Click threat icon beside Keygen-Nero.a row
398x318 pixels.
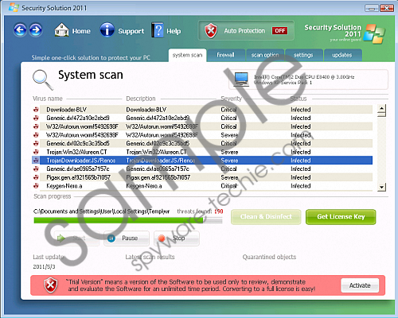click(x=36, y=186)
